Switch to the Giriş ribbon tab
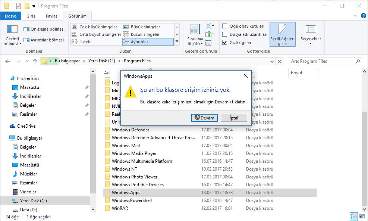Viewport: 368px width, 221px height. 31,16
